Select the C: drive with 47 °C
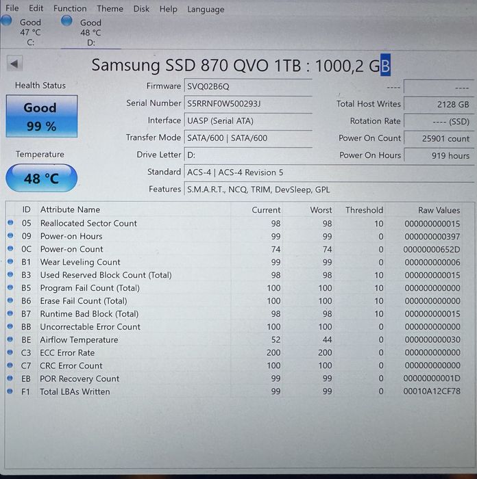Screen dimensions: 477x479 pyautogui.click(x=30, y=32)
